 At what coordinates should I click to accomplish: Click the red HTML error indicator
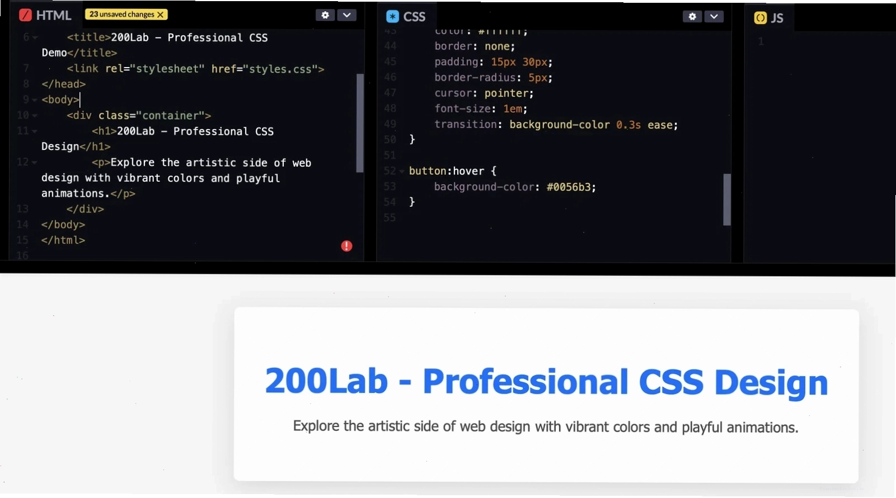pos(347,246)
